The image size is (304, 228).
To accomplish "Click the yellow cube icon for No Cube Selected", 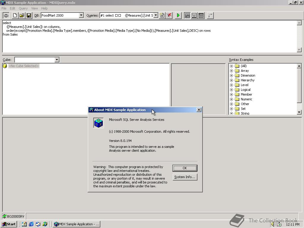I will (5, 66).
